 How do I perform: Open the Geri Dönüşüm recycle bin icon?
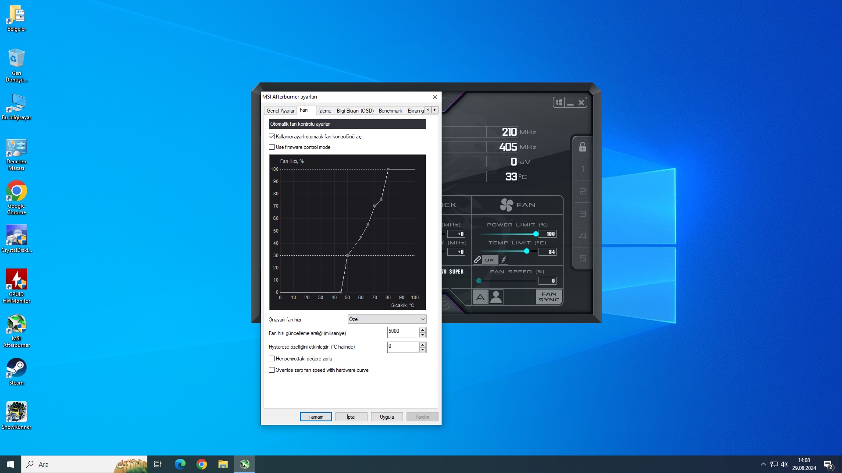16,65
